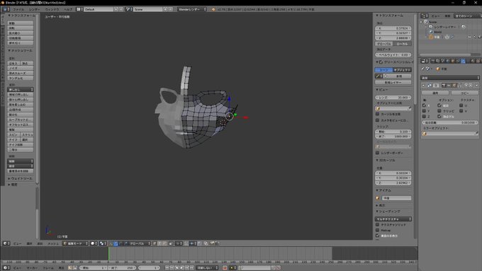The width and height of the screenshot is (482, 271).
Task: Open the ファイル menu
Action: (18, 9)
